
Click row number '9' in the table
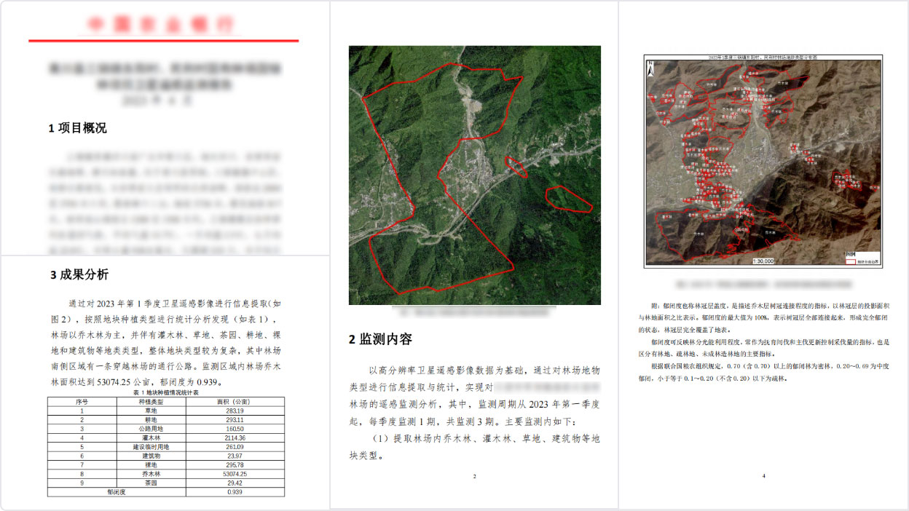(x=82, y=482)
